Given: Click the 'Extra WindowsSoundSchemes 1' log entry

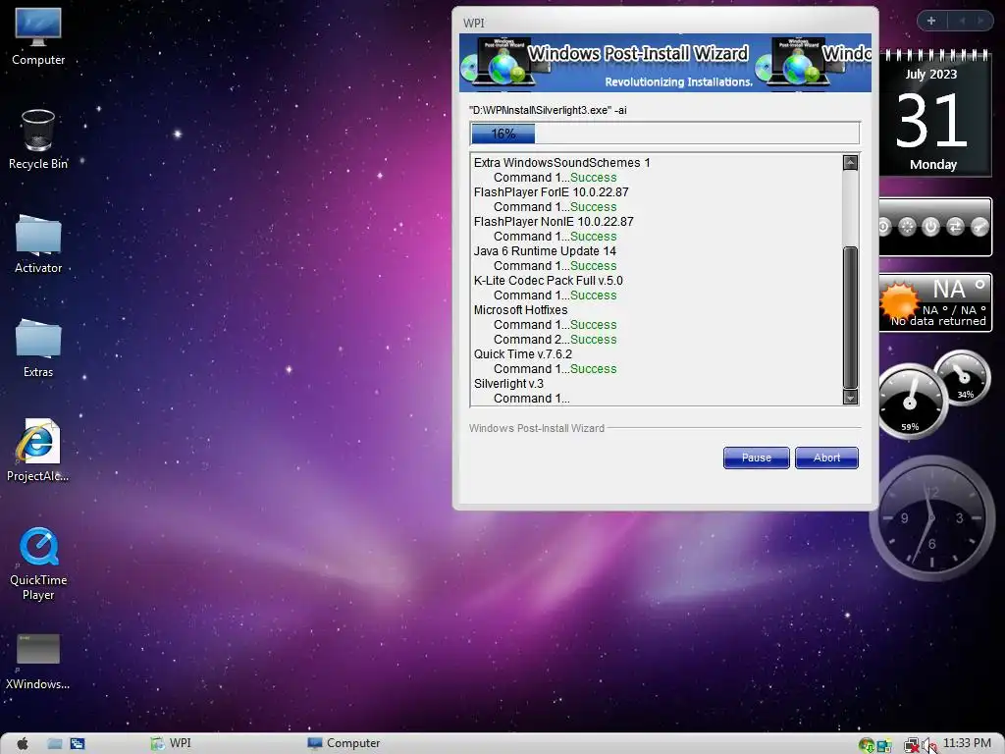Looking at the screenshot, I should [561, 163].
